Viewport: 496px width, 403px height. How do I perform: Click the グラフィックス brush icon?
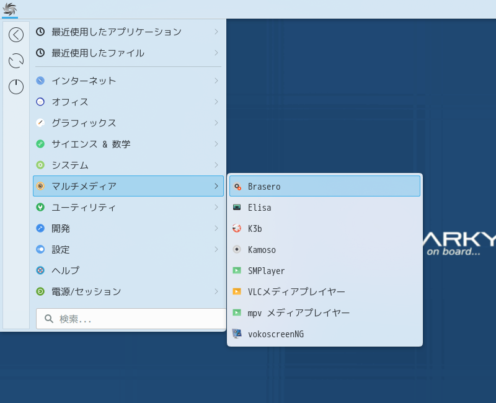click(x=40, y=123)
